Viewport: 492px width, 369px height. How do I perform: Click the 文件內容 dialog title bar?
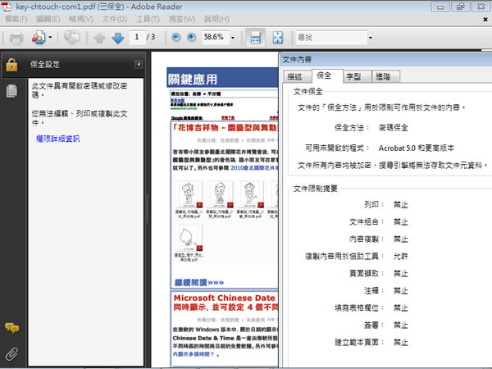[x=385, y=59]
